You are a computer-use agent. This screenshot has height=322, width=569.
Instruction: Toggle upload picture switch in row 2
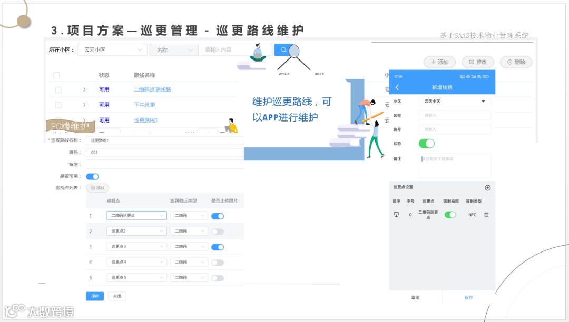point(218,232)
